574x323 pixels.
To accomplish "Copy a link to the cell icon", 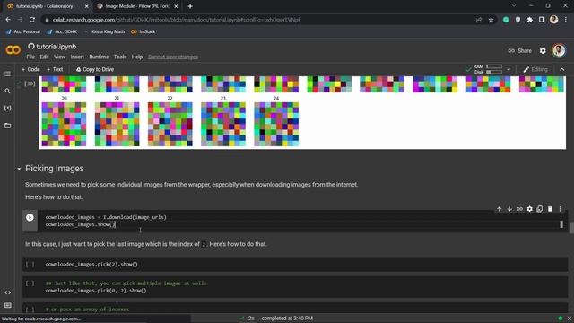I will point(519,209).
